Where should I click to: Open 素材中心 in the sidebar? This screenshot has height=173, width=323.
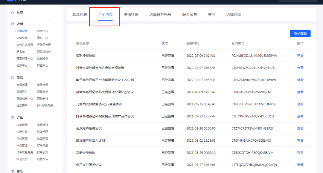tap(42, 38)
